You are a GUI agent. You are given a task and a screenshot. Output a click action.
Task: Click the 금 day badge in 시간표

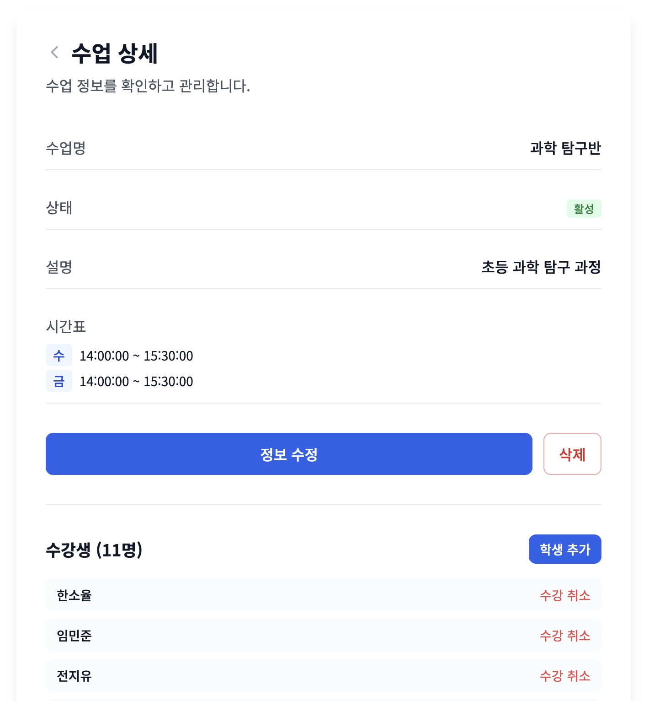[x=59, y=381]
